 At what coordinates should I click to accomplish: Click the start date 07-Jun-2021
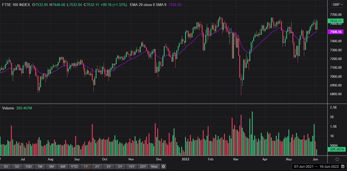click(304, 166)
